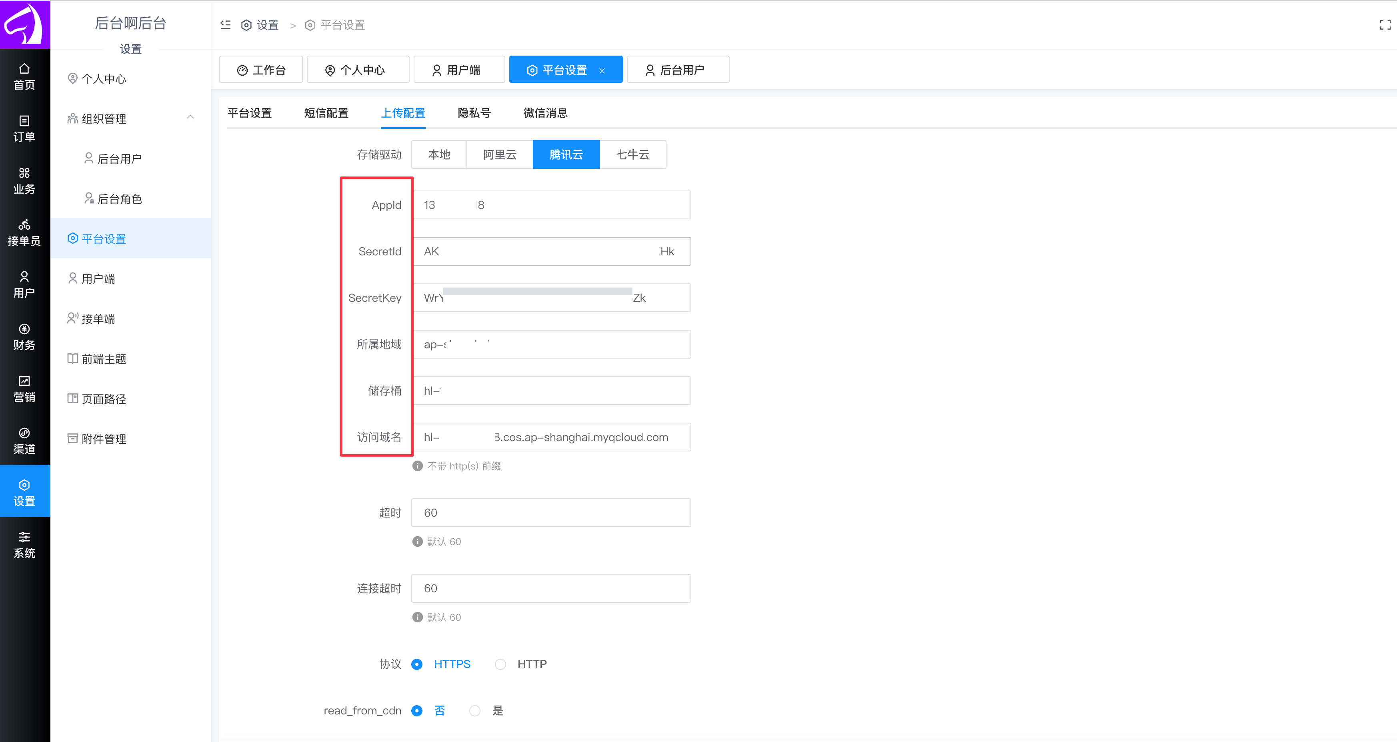Open the 用户 user section
Screen dimensions: 1397x742
point(24,285)
